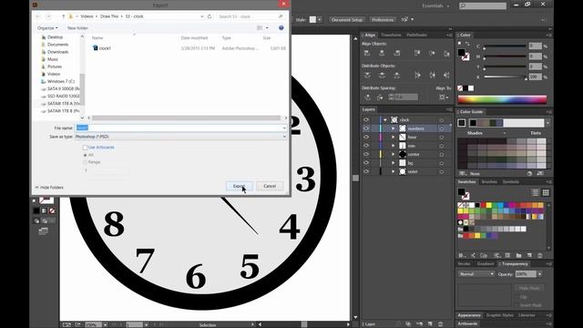
Task: Open the Normal blending mode dropdown
Action: tap(476, 273)
